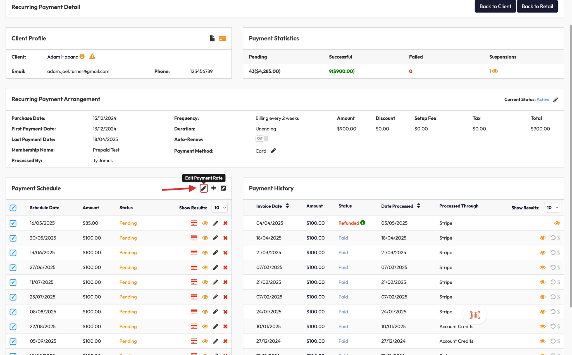Screen dimensions: 572x355
Task: View the 27/06/2025 scheduled payment eye icon
Action: (x=205, y=268)
